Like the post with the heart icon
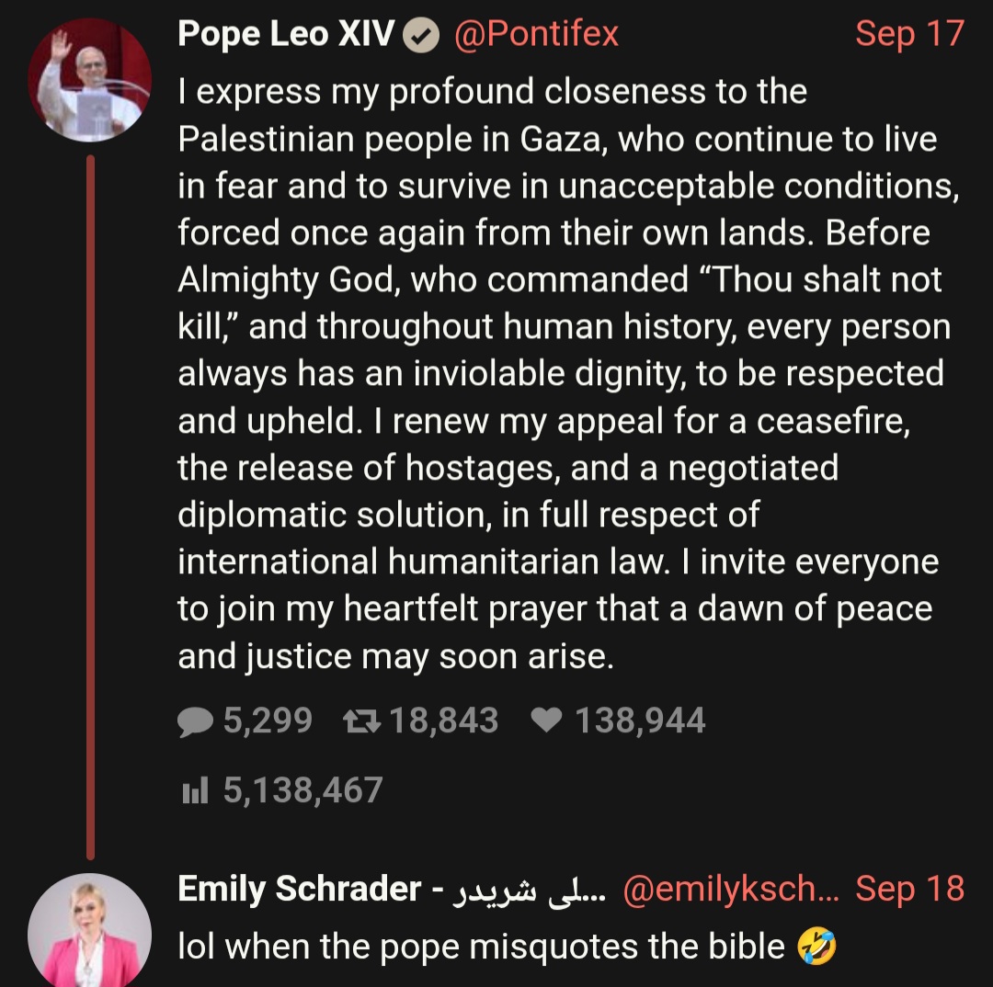The width and height of the screenshot is (993, 987). click(x=546, y=720)
